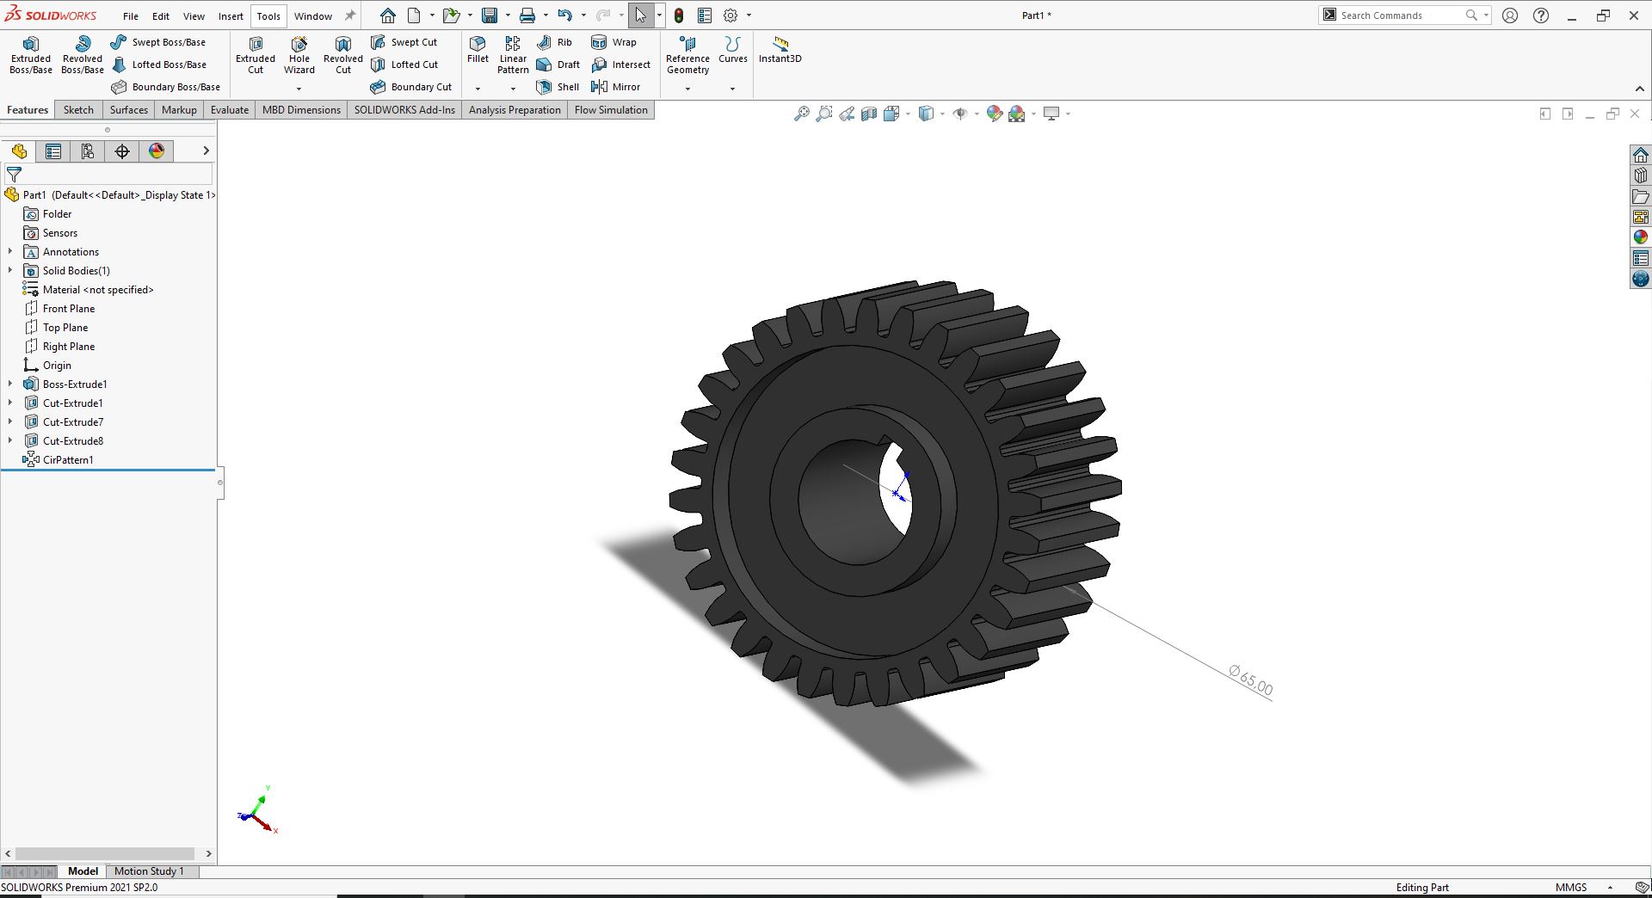Launch the Hole Wizard
The height and width of the screenshot is (898, 1652).
coord(299,55)
